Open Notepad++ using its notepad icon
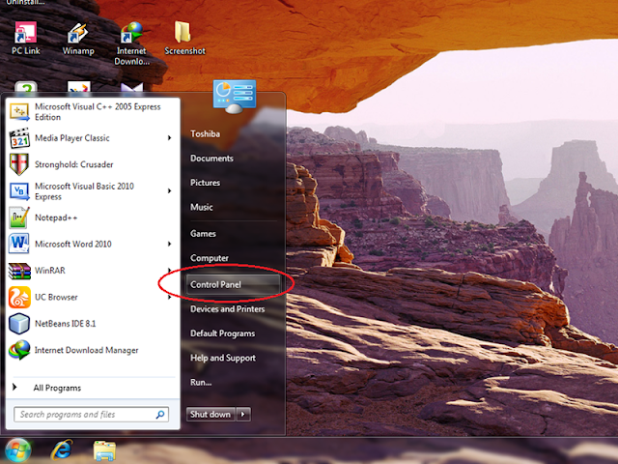This screenshot has height=464, width=618. click(19, 217)
